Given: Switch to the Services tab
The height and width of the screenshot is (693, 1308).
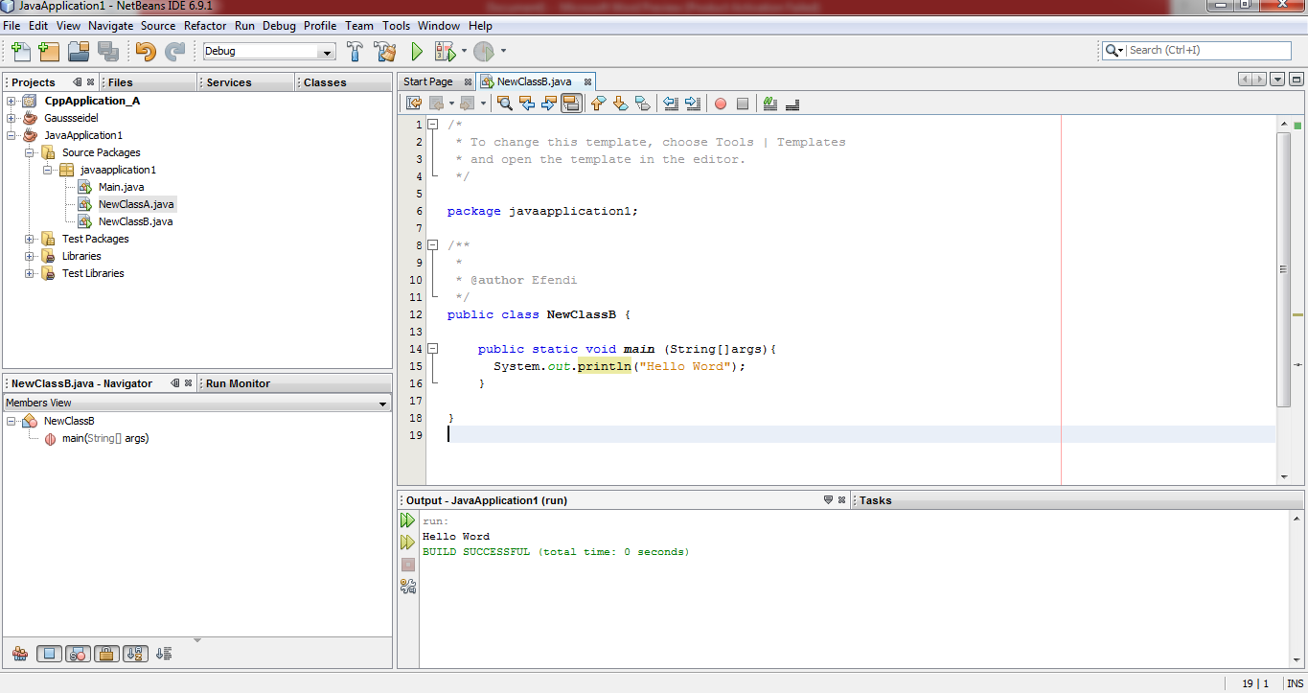Looking at the screenshot, I should tap(229, 82).
